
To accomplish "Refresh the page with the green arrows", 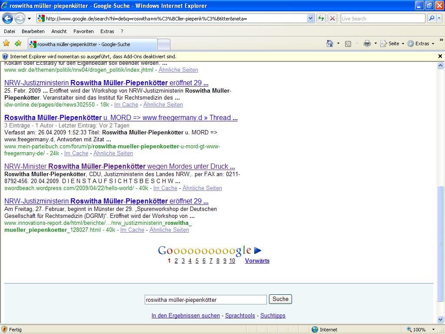I will [321, 19].
